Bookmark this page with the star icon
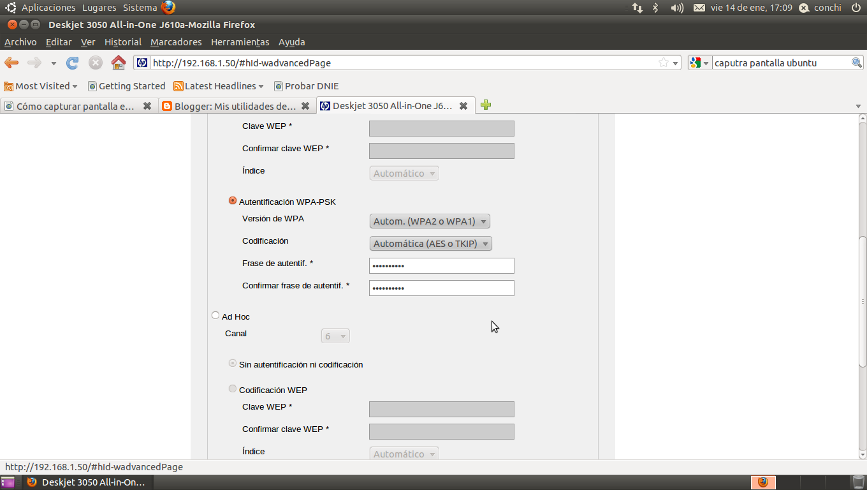Image resolution: width=867 pixels, height=490 pixels. pos(664,63)
